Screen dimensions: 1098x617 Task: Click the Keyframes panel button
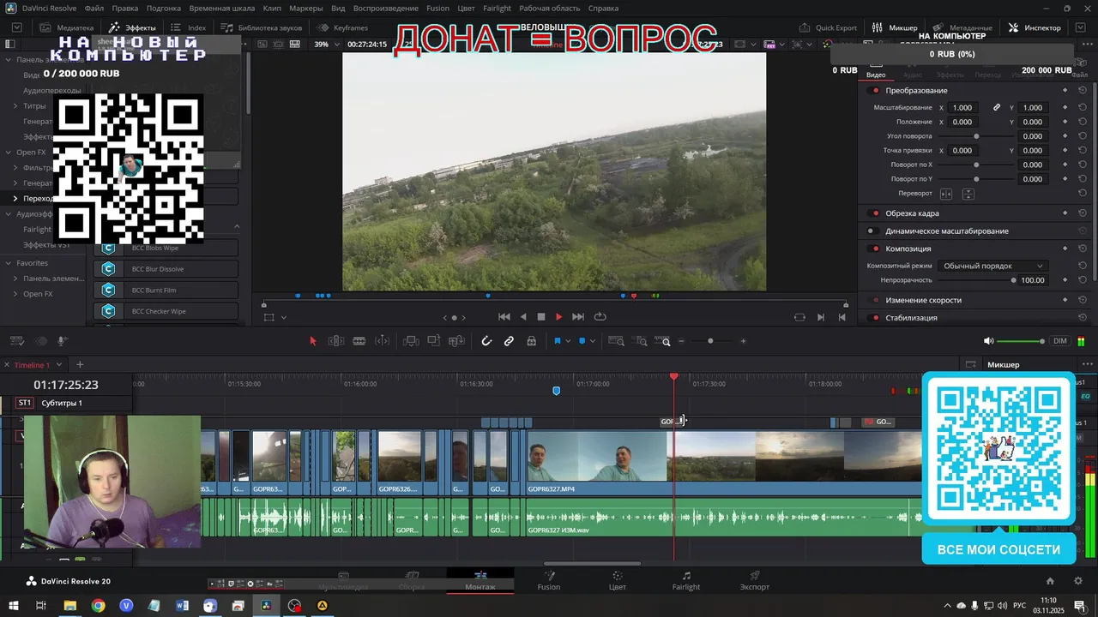342,27
